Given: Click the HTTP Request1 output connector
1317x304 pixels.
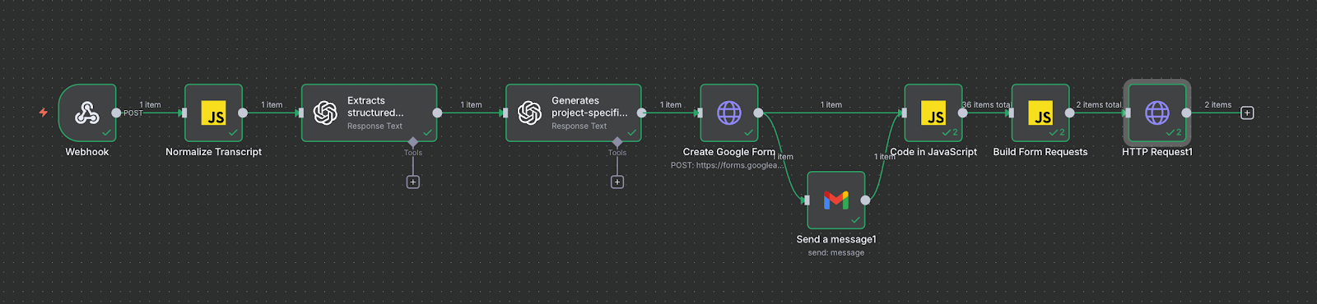Looking at the screenshot, I should tap(1186, 113).
